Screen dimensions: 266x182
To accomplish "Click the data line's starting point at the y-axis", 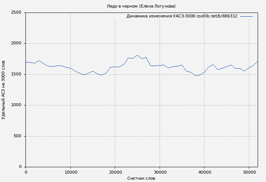I will (26, 62).
